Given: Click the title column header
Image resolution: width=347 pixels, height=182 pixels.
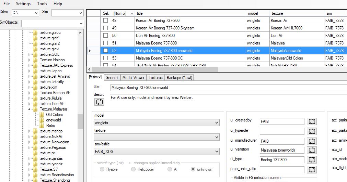Looking at the screenshot, I should (190, 13).
